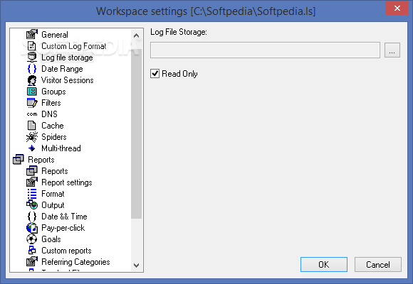Click the Log File Storage path field
Screen dimensions: 413x284
[265, 50]
